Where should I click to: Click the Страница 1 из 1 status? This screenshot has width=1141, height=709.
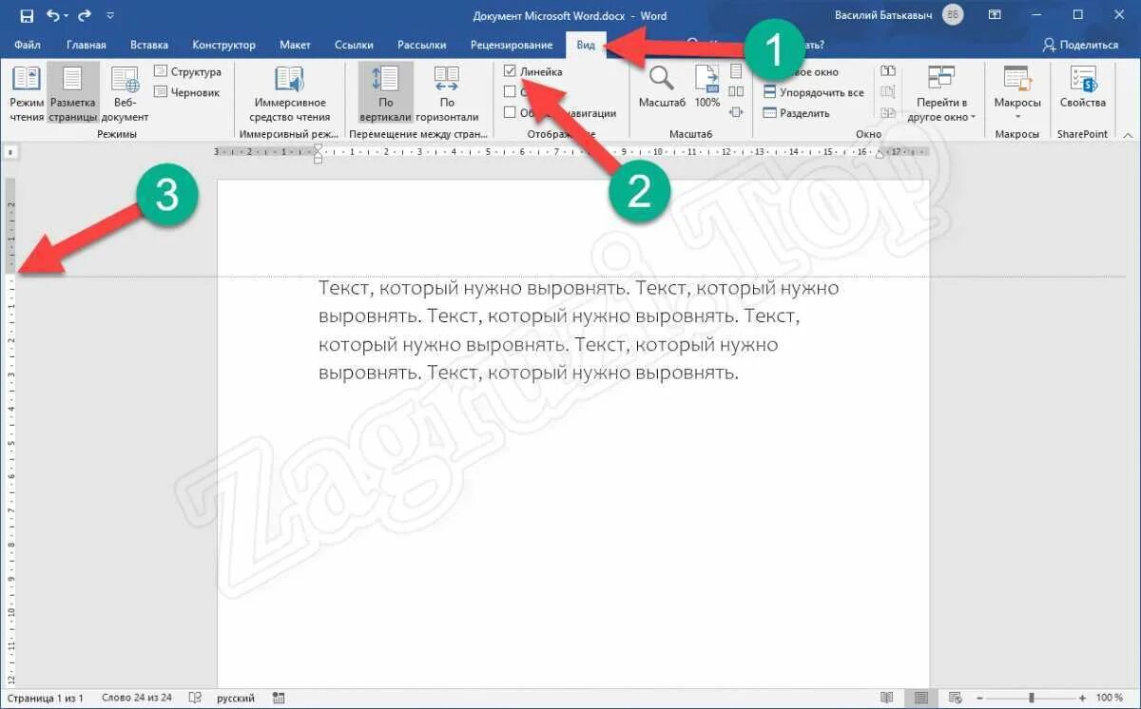point(46,698)
